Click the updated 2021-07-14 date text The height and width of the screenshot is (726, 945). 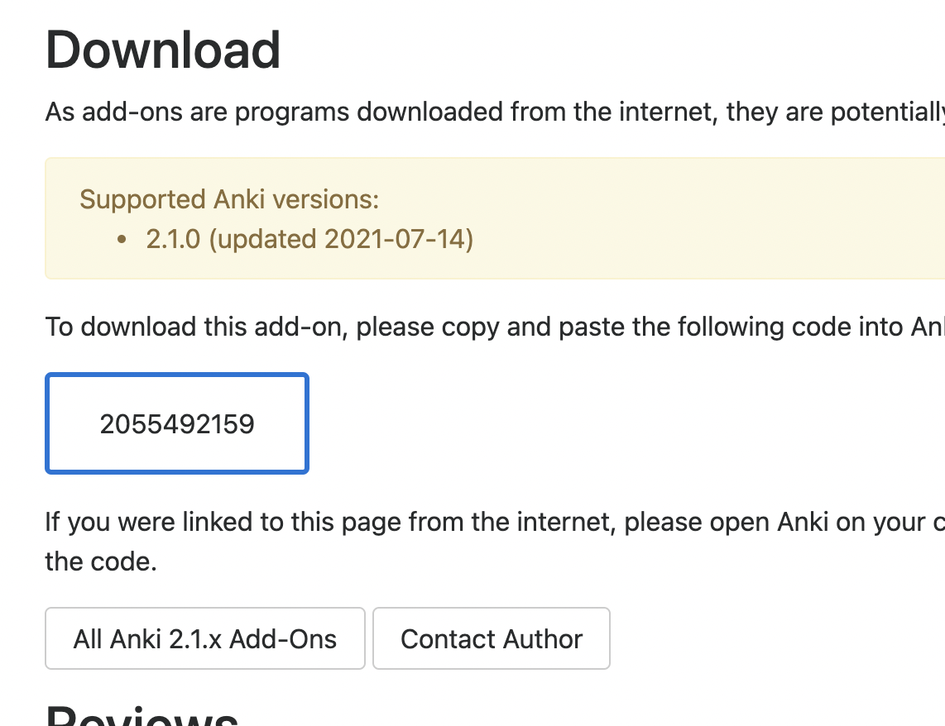341,239
